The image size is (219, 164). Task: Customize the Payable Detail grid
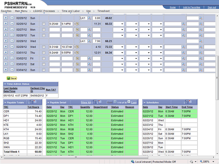(x=95, y=102)
